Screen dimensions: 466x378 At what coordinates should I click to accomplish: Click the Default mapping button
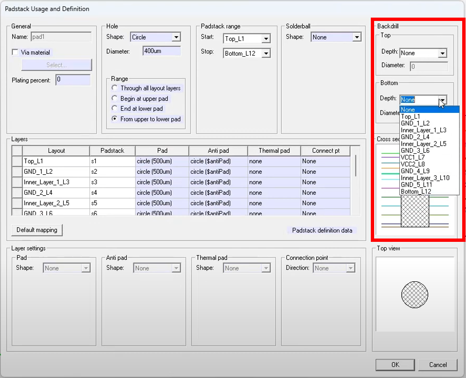[37, 230]
